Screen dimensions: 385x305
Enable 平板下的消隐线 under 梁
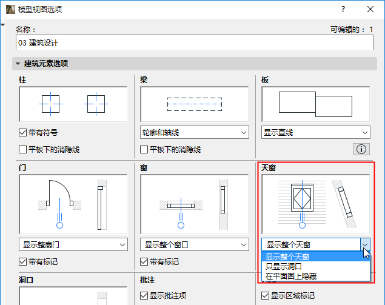[x=144, y=149]
